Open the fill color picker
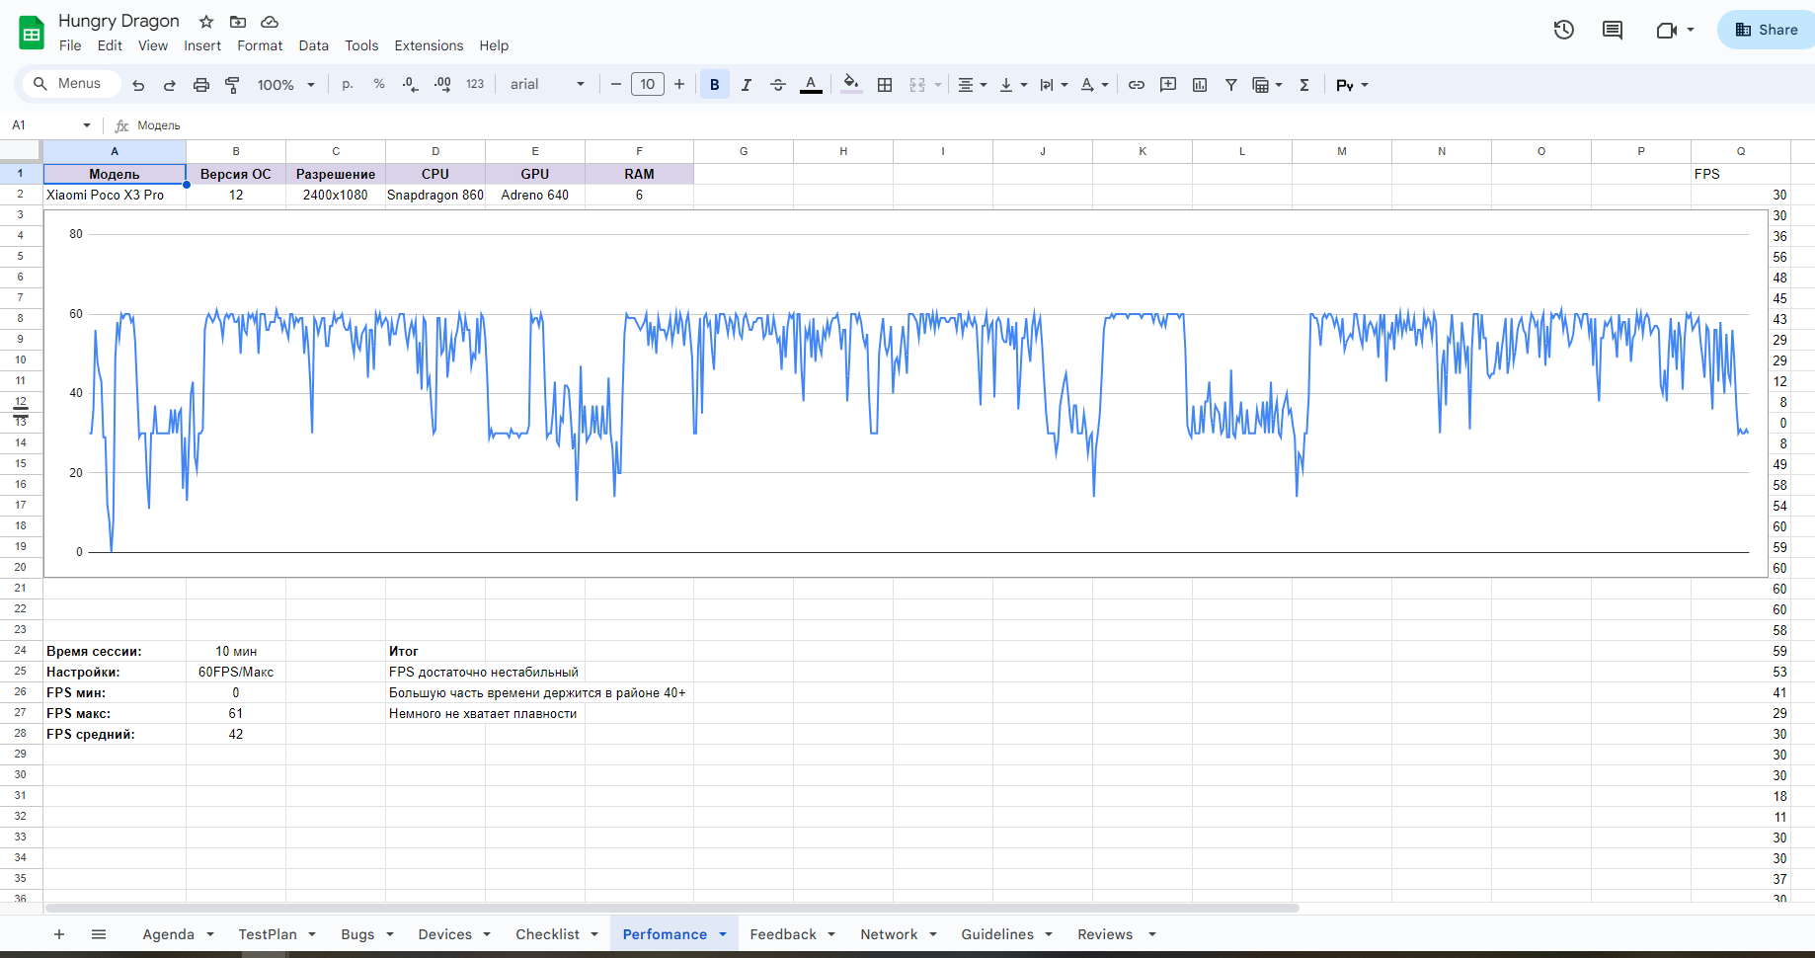1815x958 pixels. [850, 85]
